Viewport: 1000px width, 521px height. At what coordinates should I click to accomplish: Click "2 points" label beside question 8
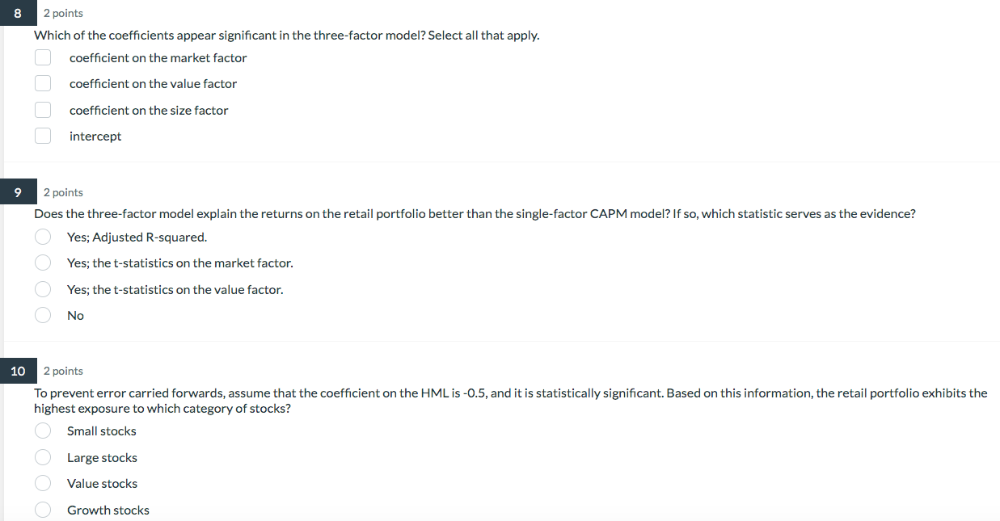coord(63,13)
